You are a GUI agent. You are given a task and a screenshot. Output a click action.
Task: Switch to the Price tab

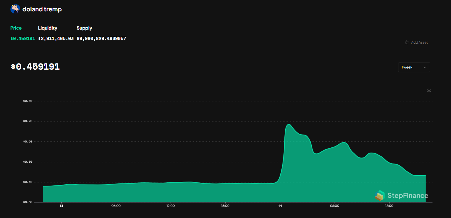click(x=16, y=28)
